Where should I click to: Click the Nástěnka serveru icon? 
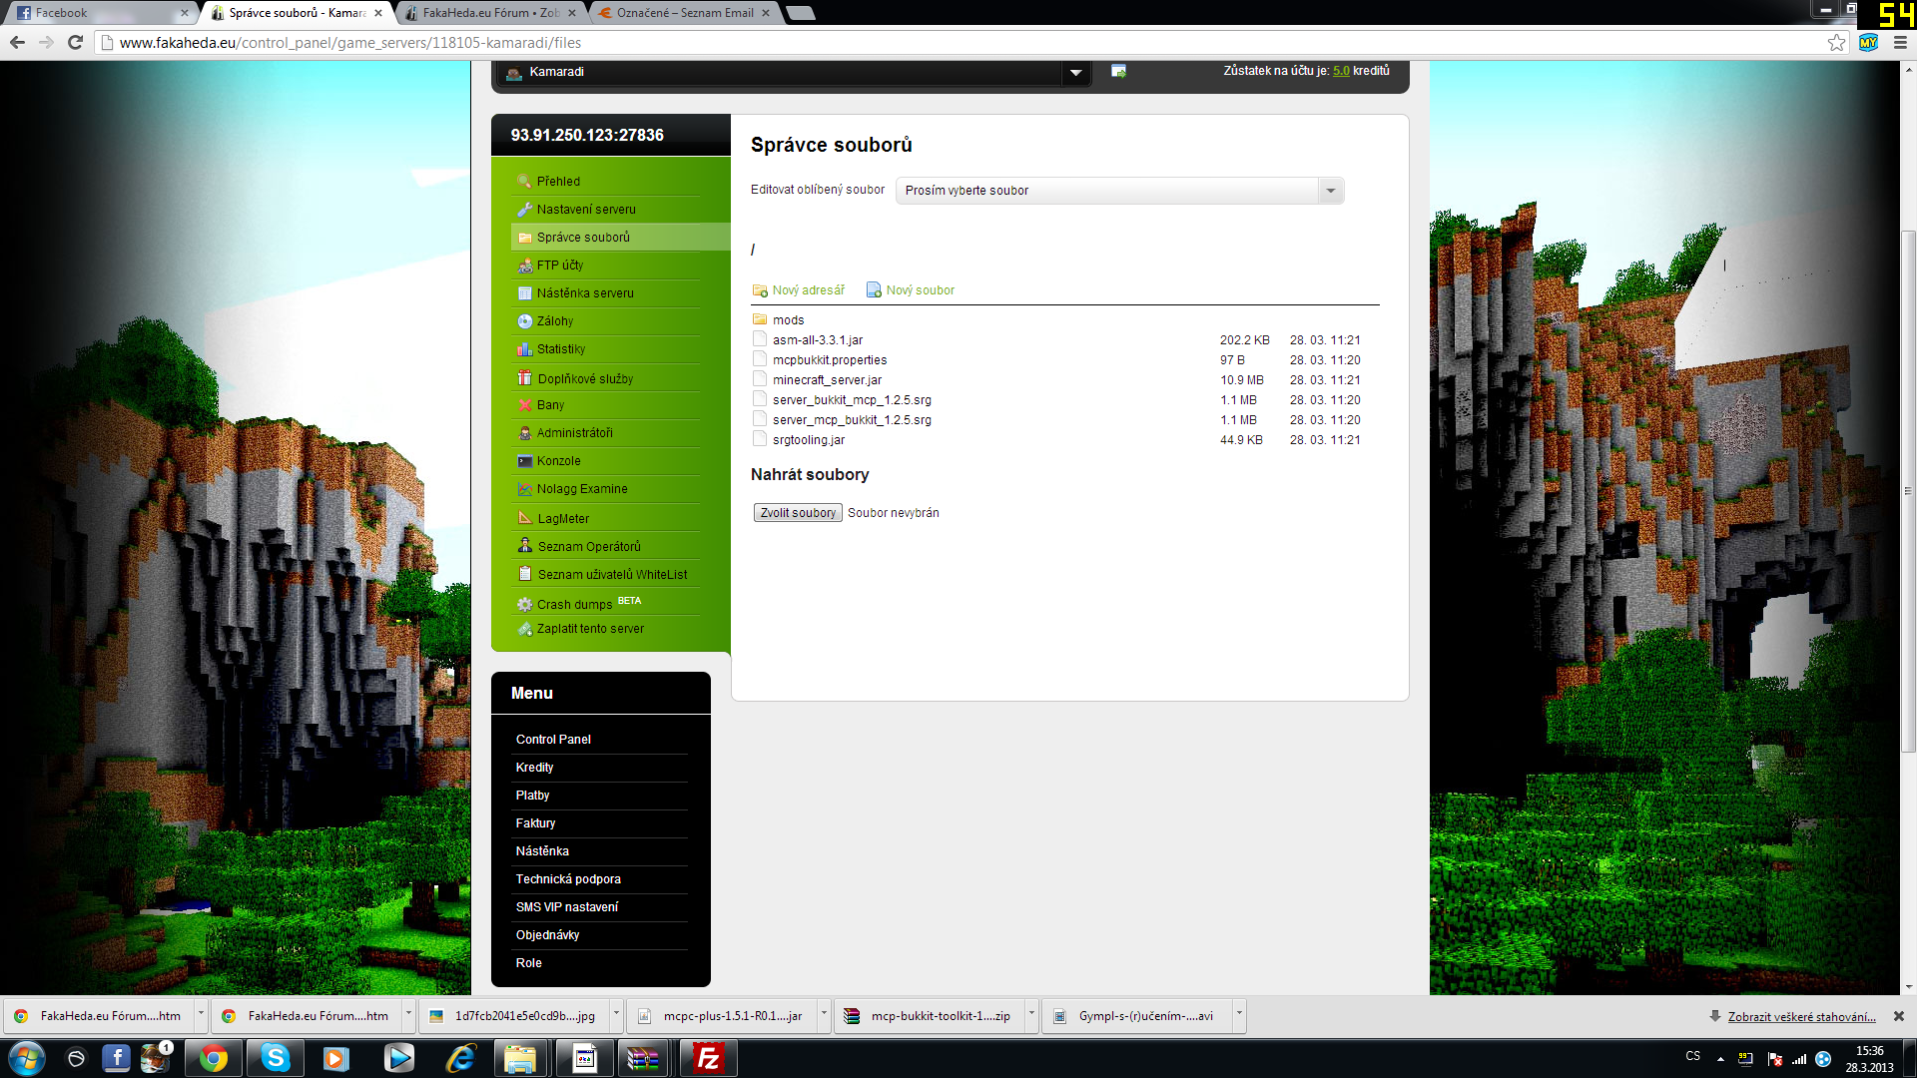click(x=524, y=292)
